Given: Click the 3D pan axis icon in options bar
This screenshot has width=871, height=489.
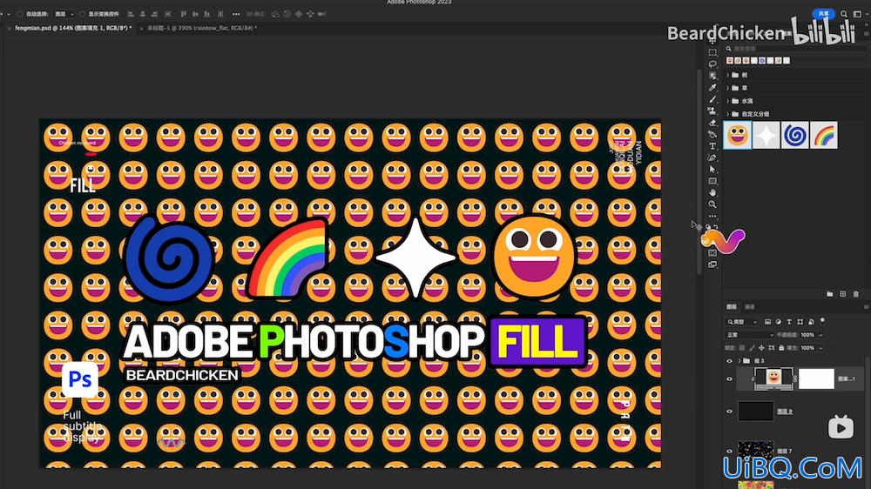Looking at the screenshot, I should (x=299, y=14).
